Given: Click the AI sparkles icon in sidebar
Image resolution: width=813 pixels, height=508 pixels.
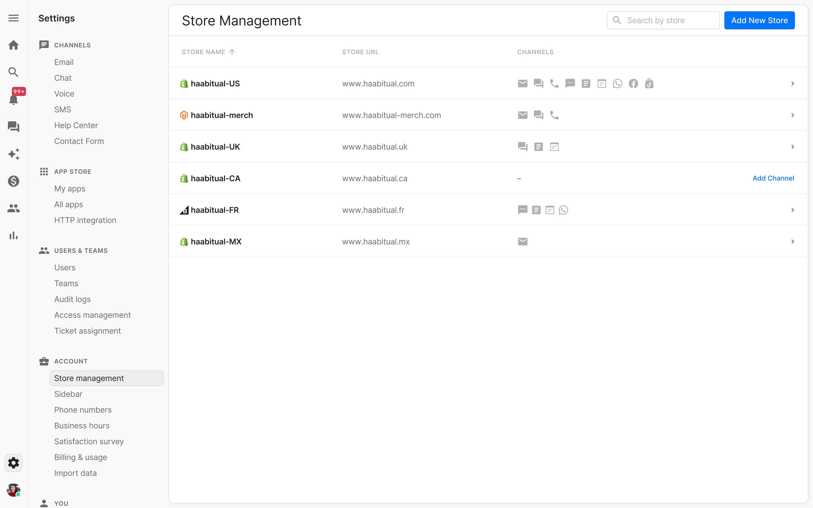Looking at the screenshot, I should (14, 154).
